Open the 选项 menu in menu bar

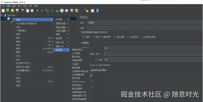point(25,6)
